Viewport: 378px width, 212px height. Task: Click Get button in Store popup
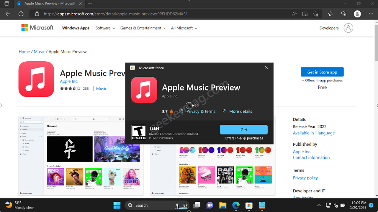pos(244,130)
